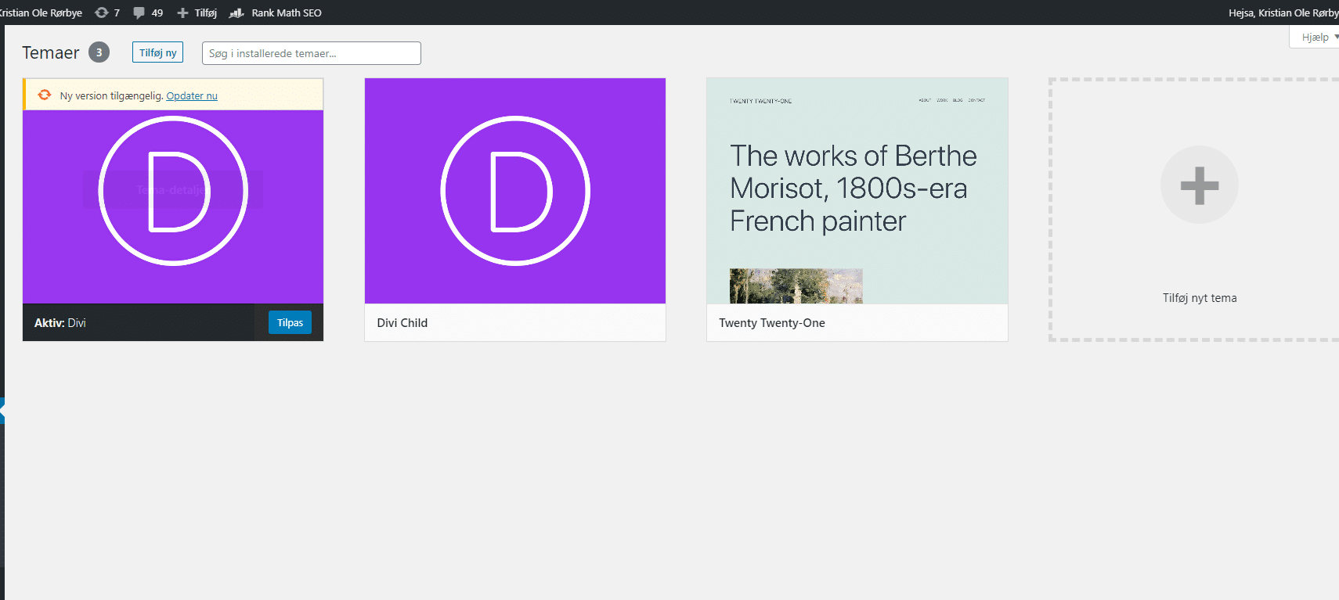Click the blue Tilpas button
Image resolution: width=1339 pixels, height=600 pixels.
point(290,322)
